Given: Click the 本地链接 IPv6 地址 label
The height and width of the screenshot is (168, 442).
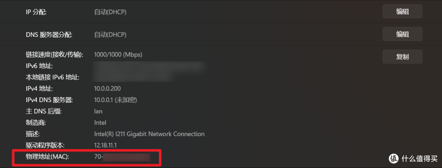Looking at the screenshot, I should point(52,77).
